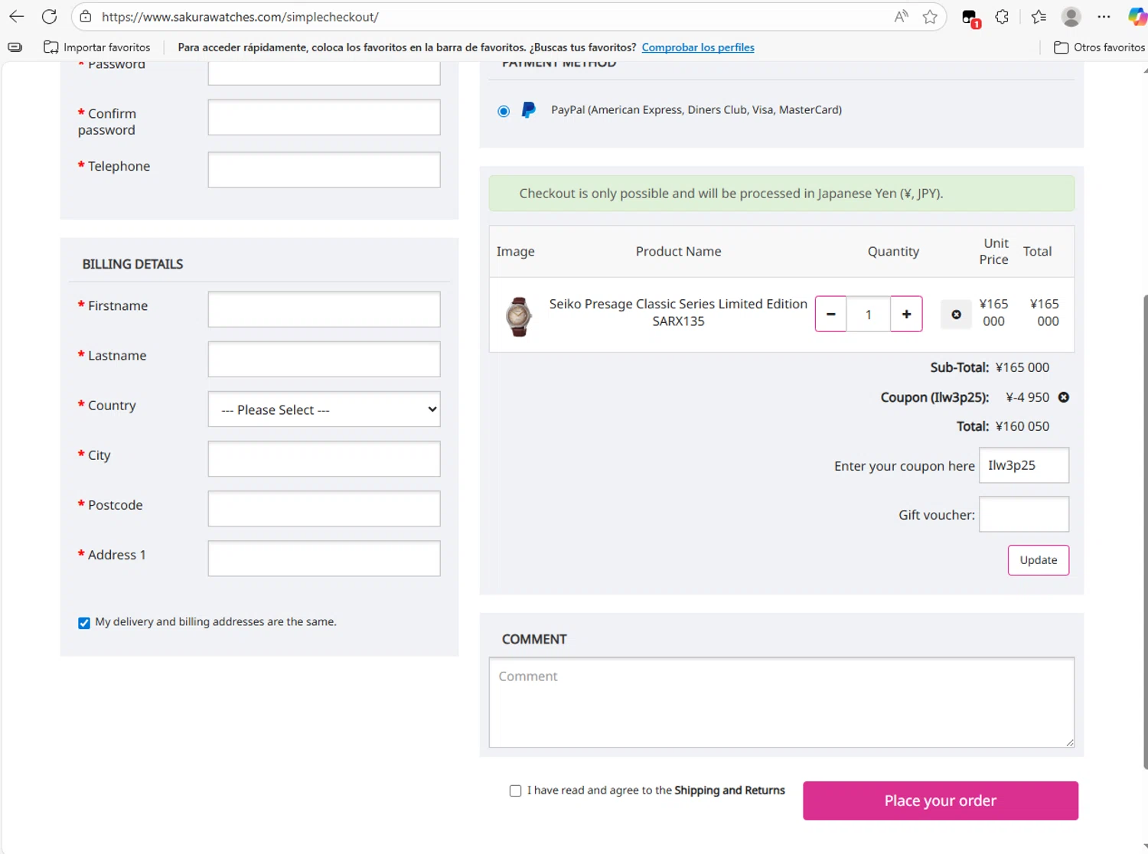Uncheck delivery and billing addresses same
The width and height of the screenshot is (1148, 854).
pos(84,623)
